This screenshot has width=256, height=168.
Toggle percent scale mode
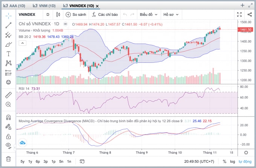coord(225,162)
